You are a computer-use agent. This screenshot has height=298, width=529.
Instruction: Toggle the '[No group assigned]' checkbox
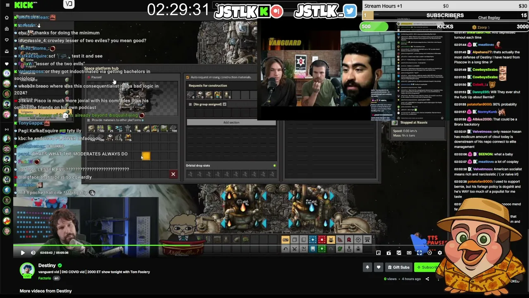pyautogui.click(x=190, y=104)
